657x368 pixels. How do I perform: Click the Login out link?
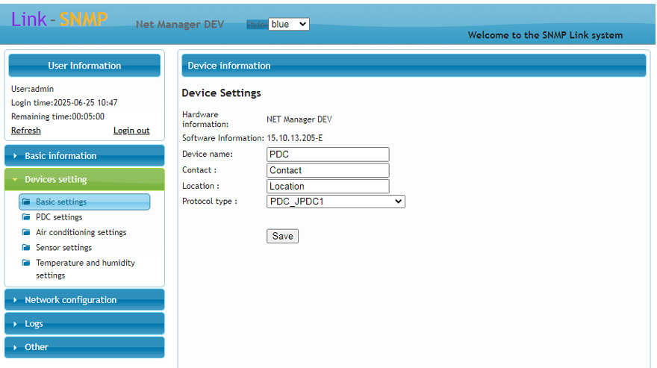[131, 131]
